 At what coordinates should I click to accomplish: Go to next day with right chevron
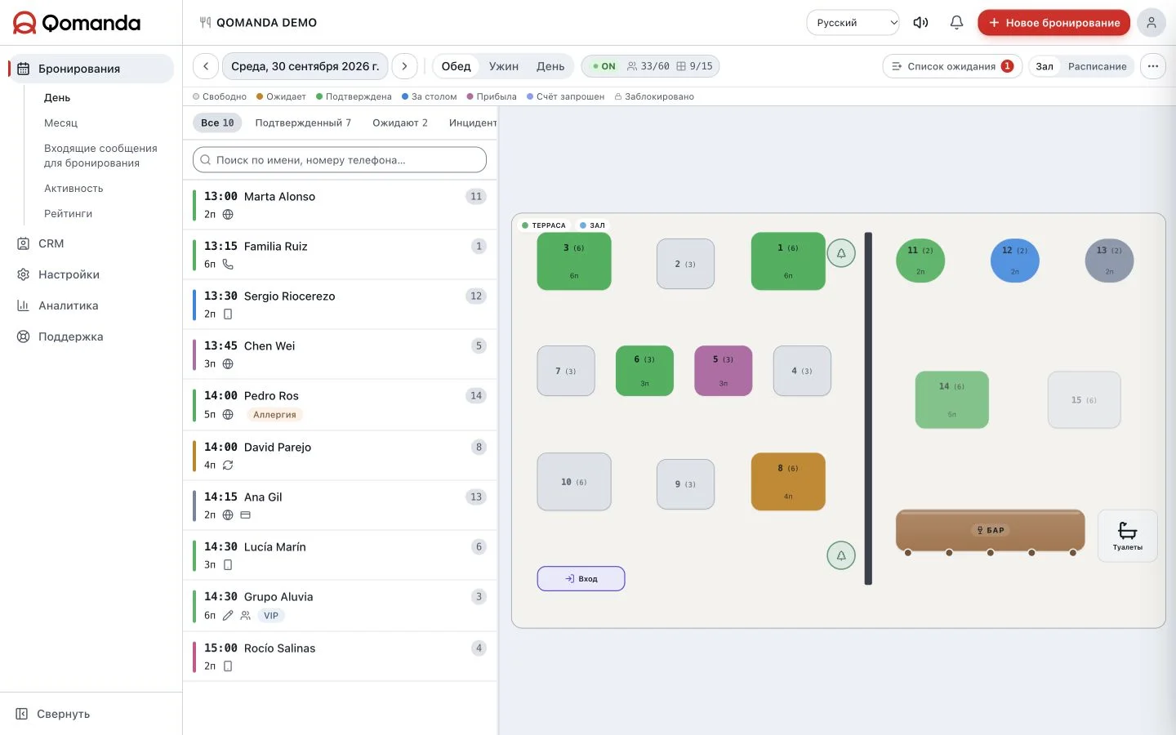pos(404,66)
